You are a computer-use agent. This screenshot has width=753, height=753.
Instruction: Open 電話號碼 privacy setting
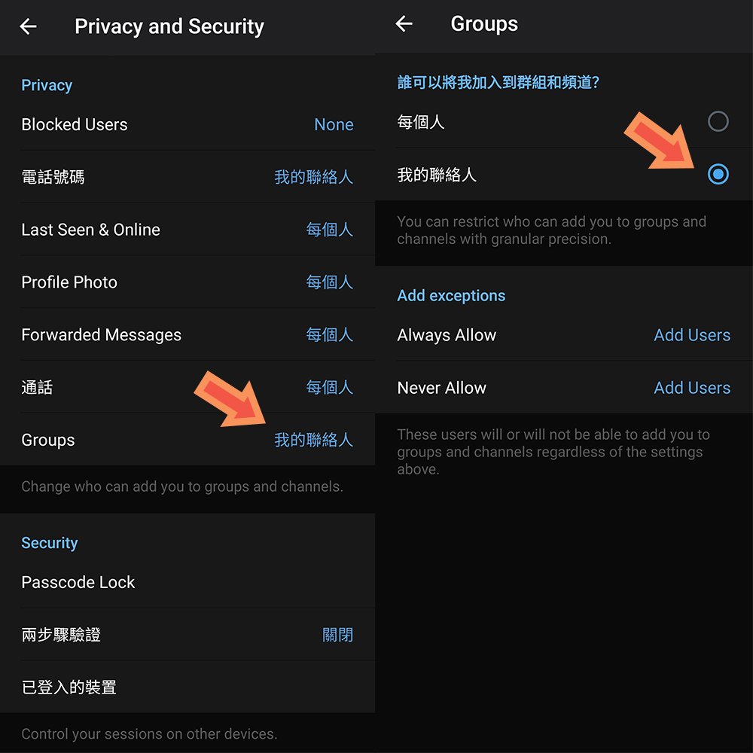[x=53, y=177]
